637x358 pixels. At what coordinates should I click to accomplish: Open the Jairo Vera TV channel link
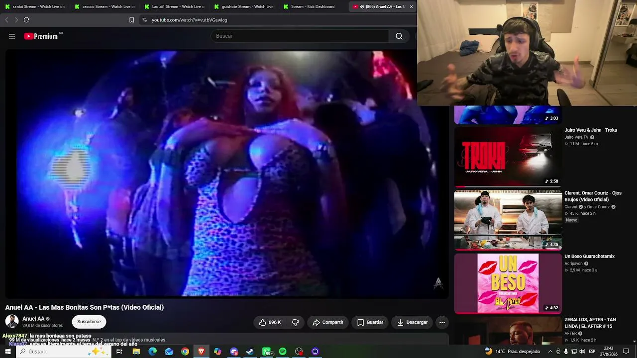(x=576, y=137)
